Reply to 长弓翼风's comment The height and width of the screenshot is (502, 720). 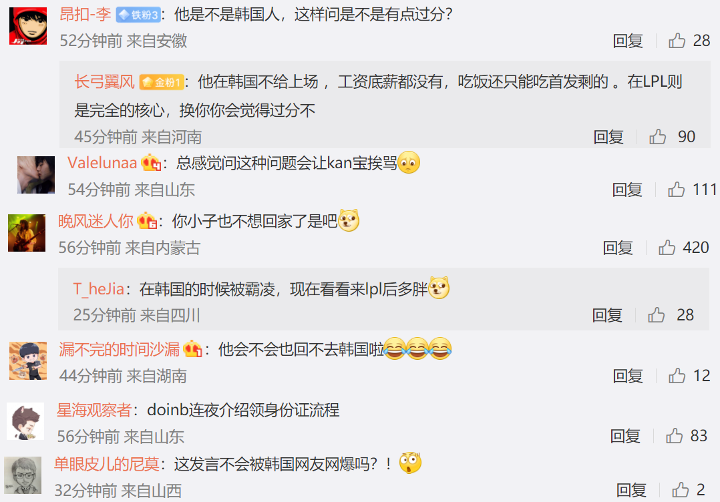[x=608, y=137]
